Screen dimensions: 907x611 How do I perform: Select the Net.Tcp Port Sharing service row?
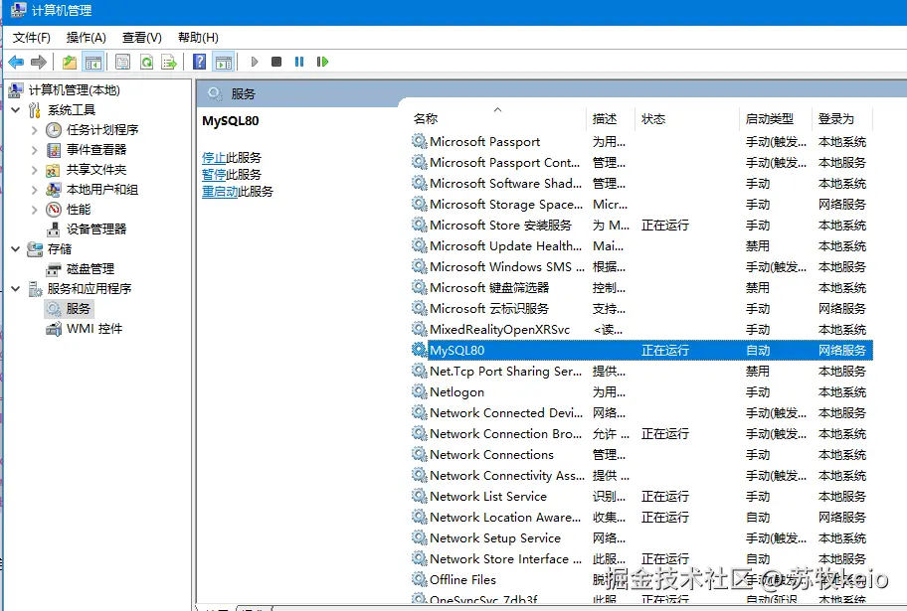point(640,372)
